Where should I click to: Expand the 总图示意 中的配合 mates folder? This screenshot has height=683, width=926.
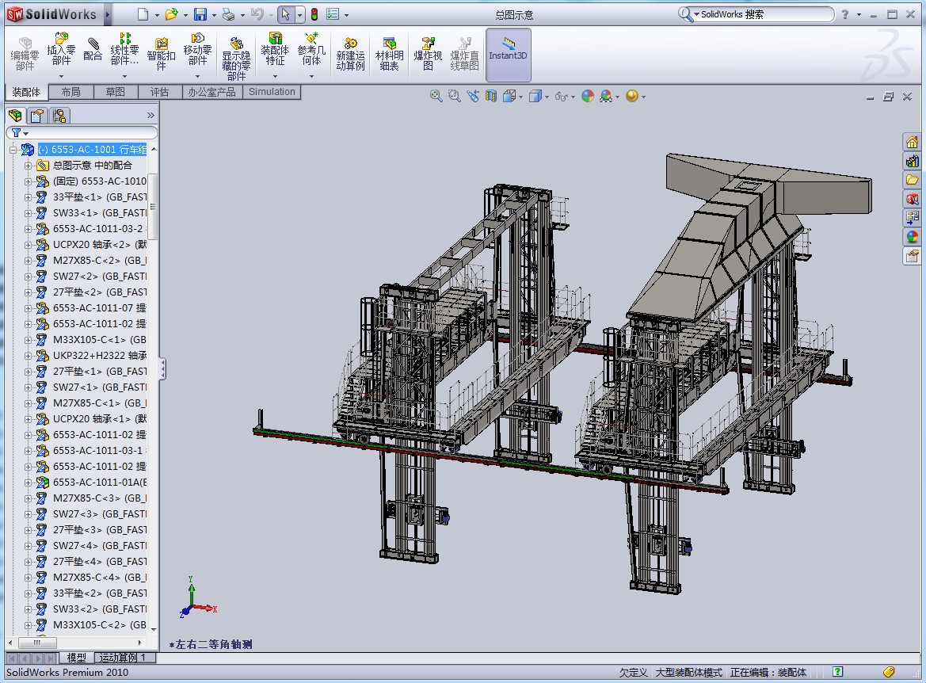click(29, 166)
